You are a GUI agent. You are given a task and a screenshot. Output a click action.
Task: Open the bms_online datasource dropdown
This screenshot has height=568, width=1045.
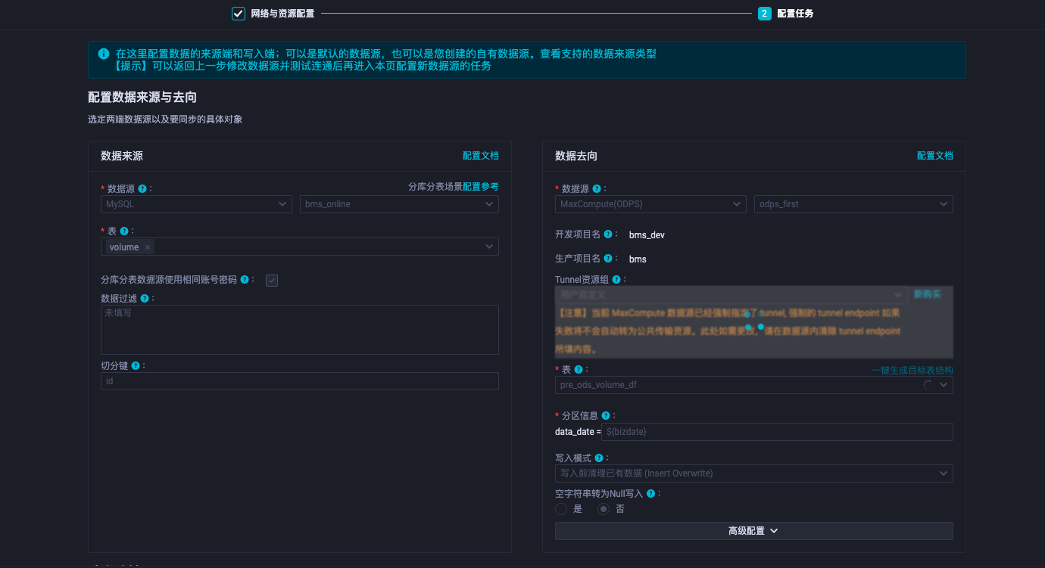coord(399,204)
